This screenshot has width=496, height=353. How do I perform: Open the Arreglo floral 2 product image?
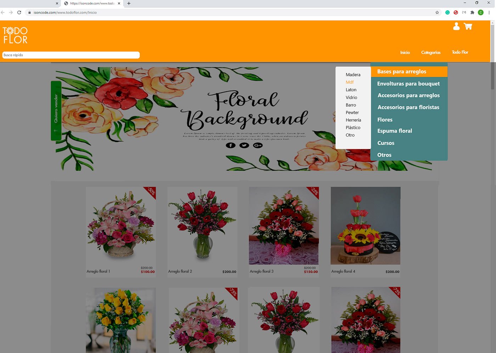point(202,226)
